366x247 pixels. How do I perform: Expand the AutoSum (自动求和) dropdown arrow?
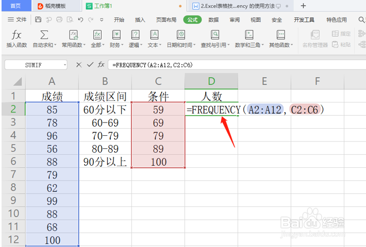coord(55,45)
